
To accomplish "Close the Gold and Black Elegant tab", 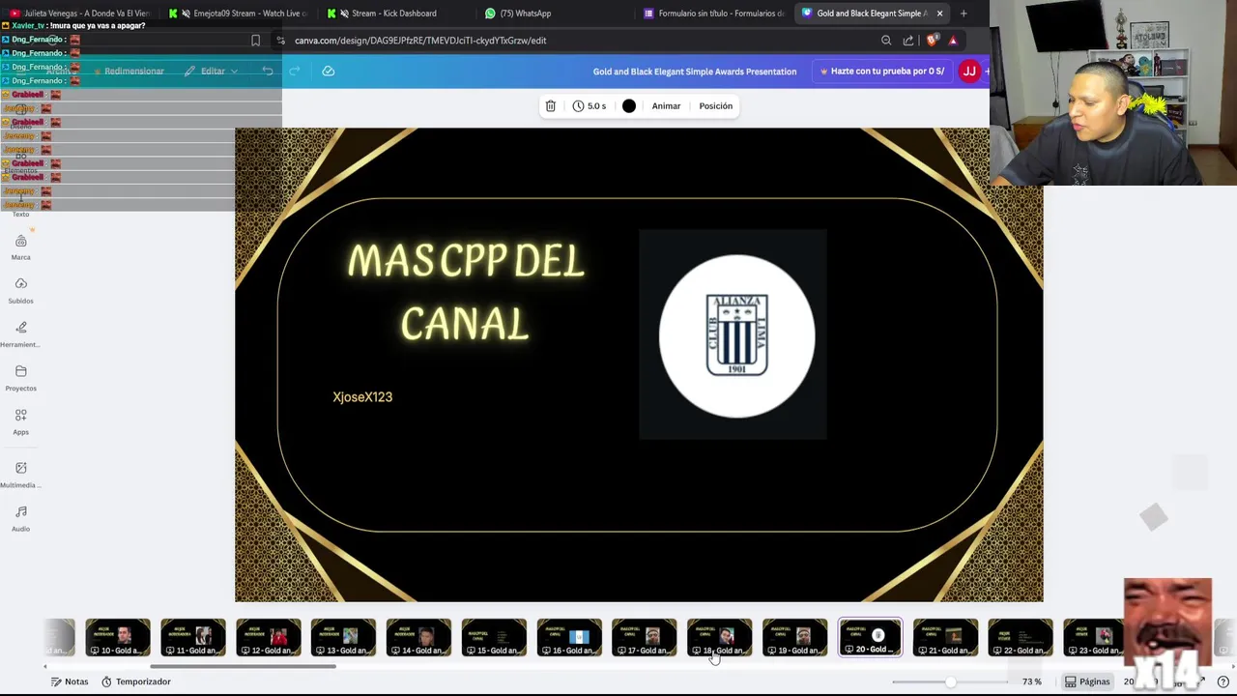I will click(939, 14).
